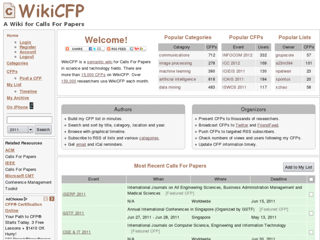Screen dimensions: 320x240
Task: Toggle select-all checkbox in Deadline header
Action: pos(311,179)
